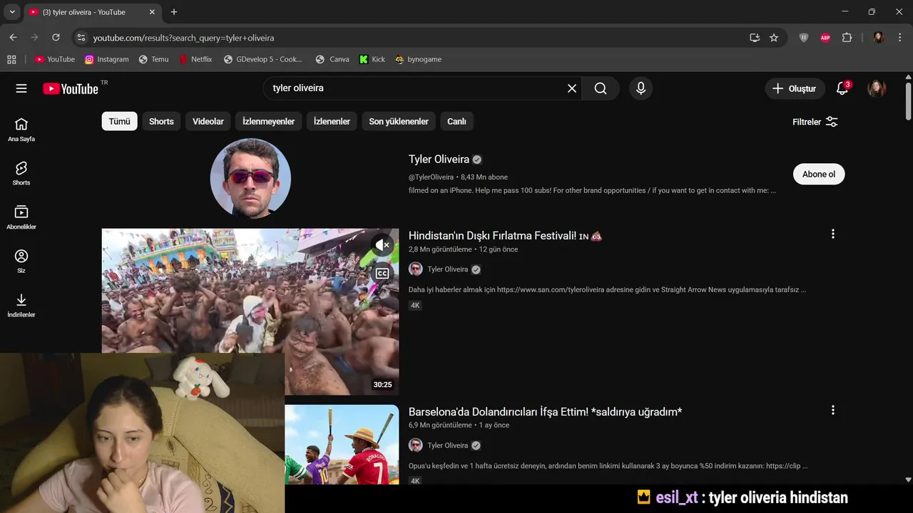Click the browser address bar URL

click(183, 38)
